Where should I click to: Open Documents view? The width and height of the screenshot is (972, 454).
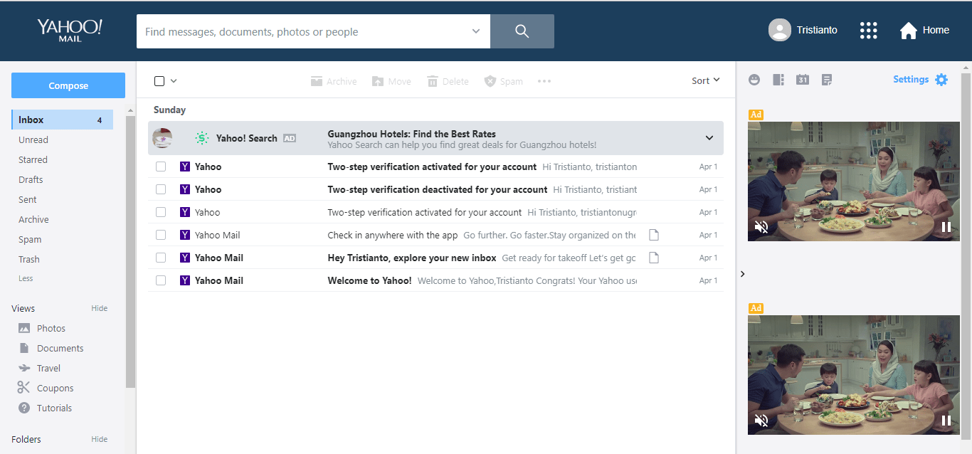(x=60, y=348)
